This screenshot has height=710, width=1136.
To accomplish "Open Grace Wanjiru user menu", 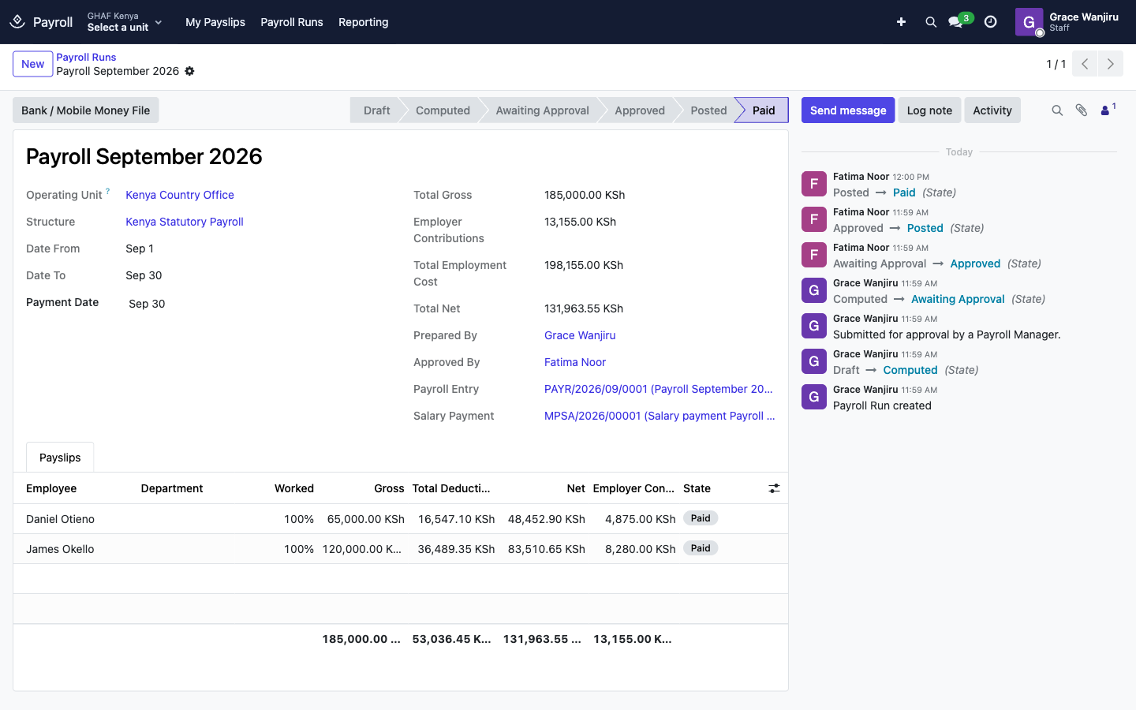I will pos(1067,22).
